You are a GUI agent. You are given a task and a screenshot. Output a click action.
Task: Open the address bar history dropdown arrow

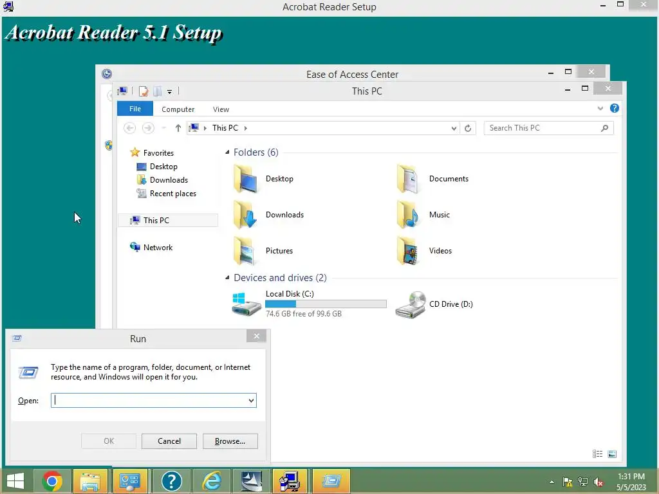(454, 128)
